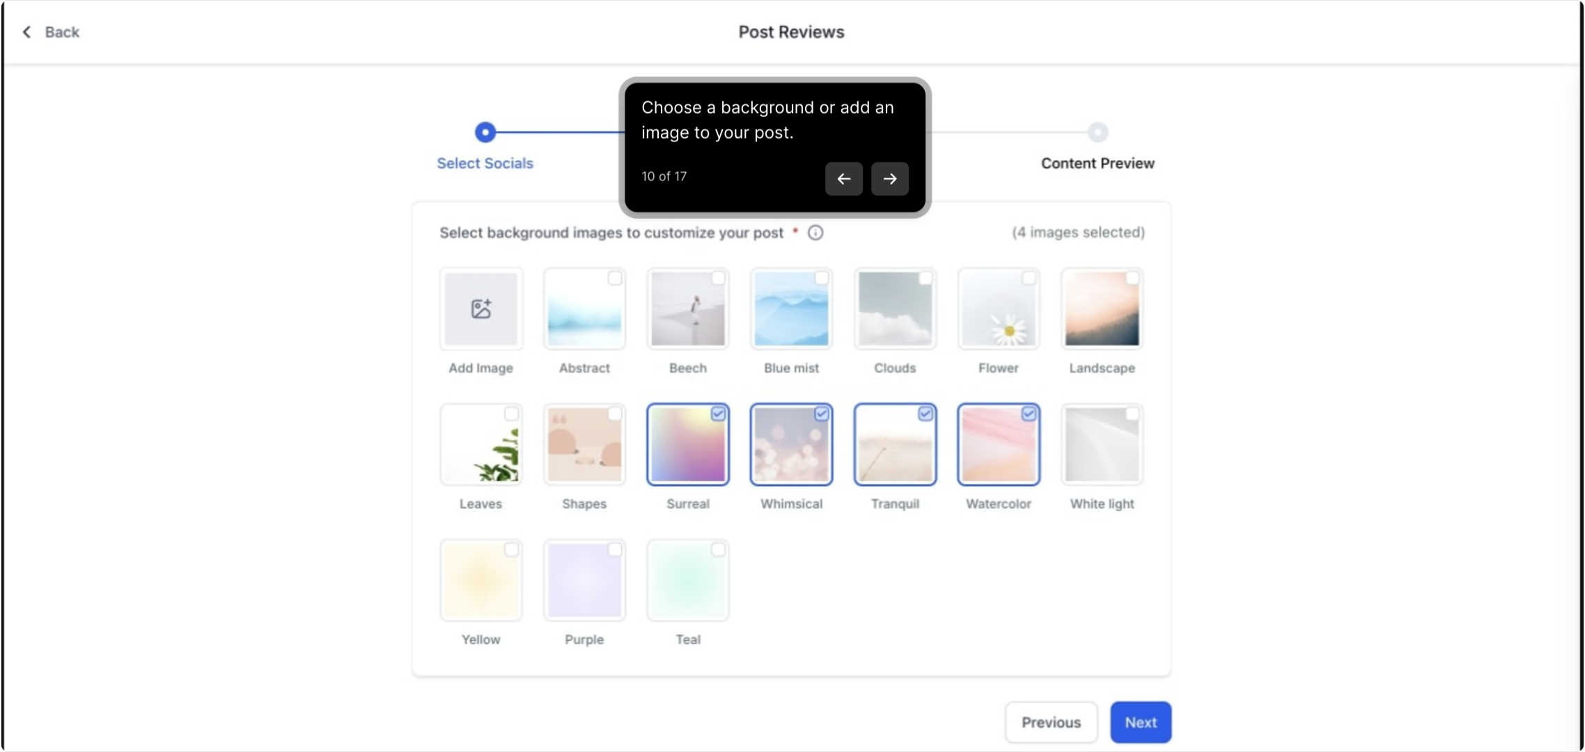This screenshot has height=752, width=1585.
Task: Check the Leaves background checkbox
Action: pos(511,414)
